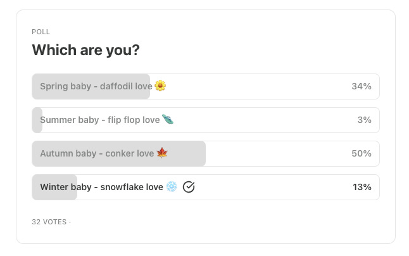Click the "32 VOTES" count text
The width and height of the screenshot is (409, 256).
tap(49, 222)
